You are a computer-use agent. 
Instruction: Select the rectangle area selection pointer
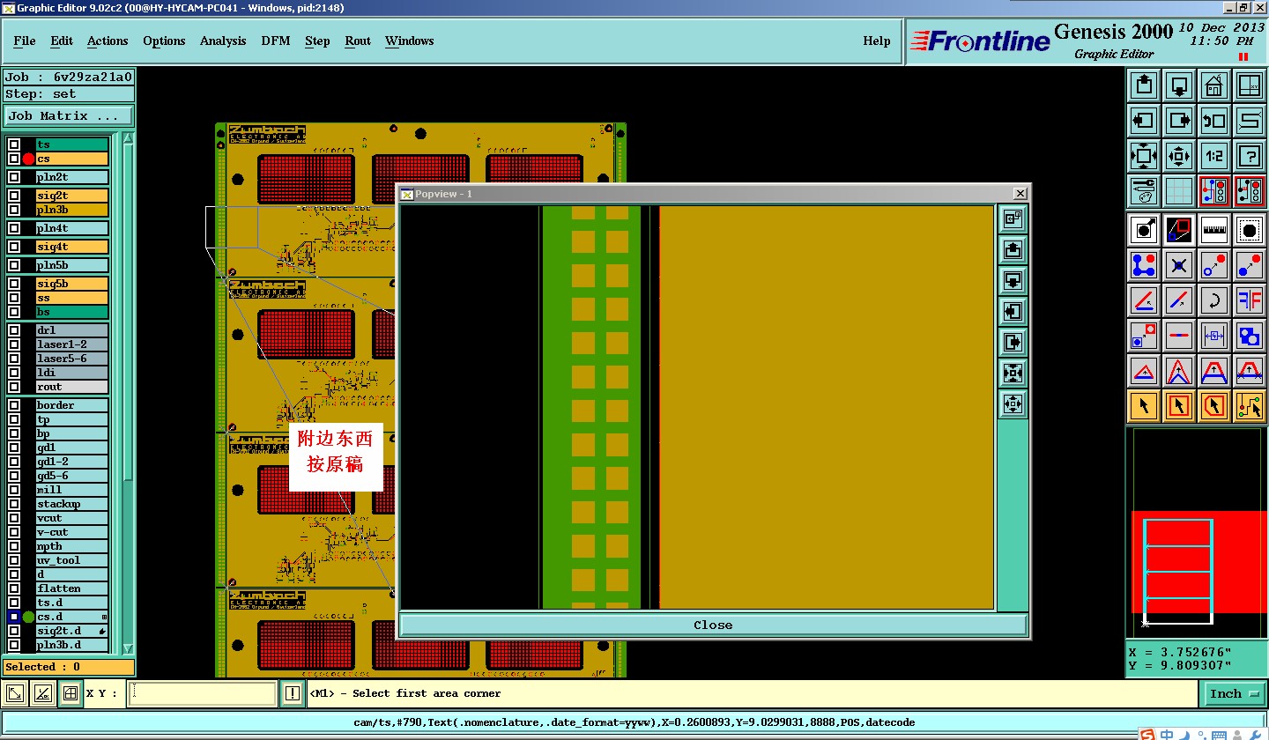point(1179,406)
